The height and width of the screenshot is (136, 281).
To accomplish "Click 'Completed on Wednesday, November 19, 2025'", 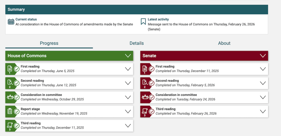I will click(54, 114).
